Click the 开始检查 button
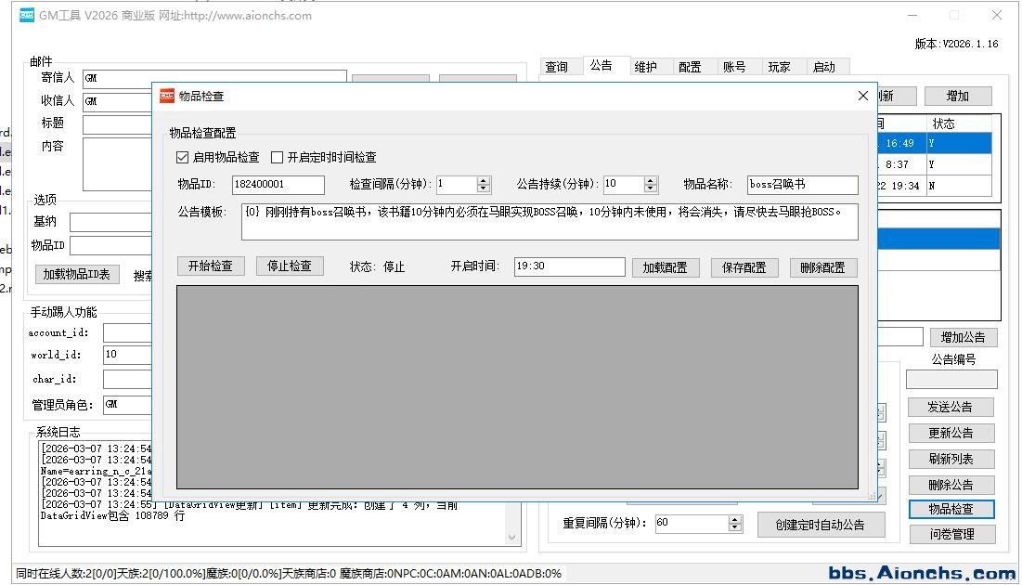The width and height of the screenshot is (1022, 585). [210, 266]
